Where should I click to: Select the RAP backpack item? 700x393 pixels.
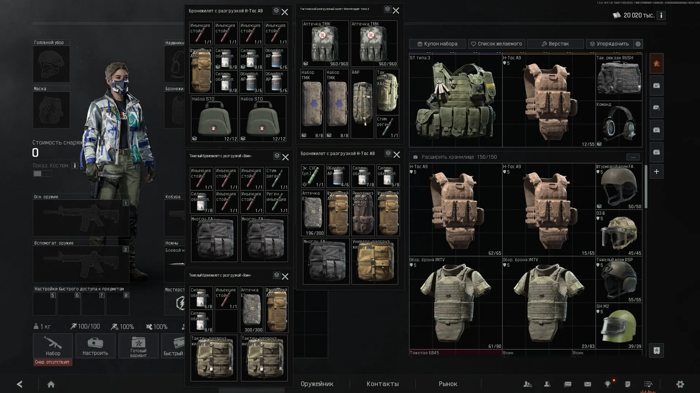point(362,104)
